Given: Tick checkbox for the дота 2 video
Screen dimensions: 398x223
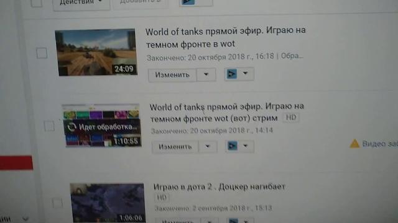Looking at the screenshot, I should pyautogui.click(x=57, y=203).
